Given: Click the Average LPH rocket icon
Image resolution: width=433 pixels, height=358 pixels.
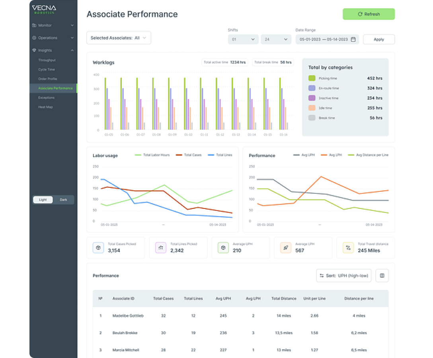Looking at the screenshot, I should click(286, 248).
